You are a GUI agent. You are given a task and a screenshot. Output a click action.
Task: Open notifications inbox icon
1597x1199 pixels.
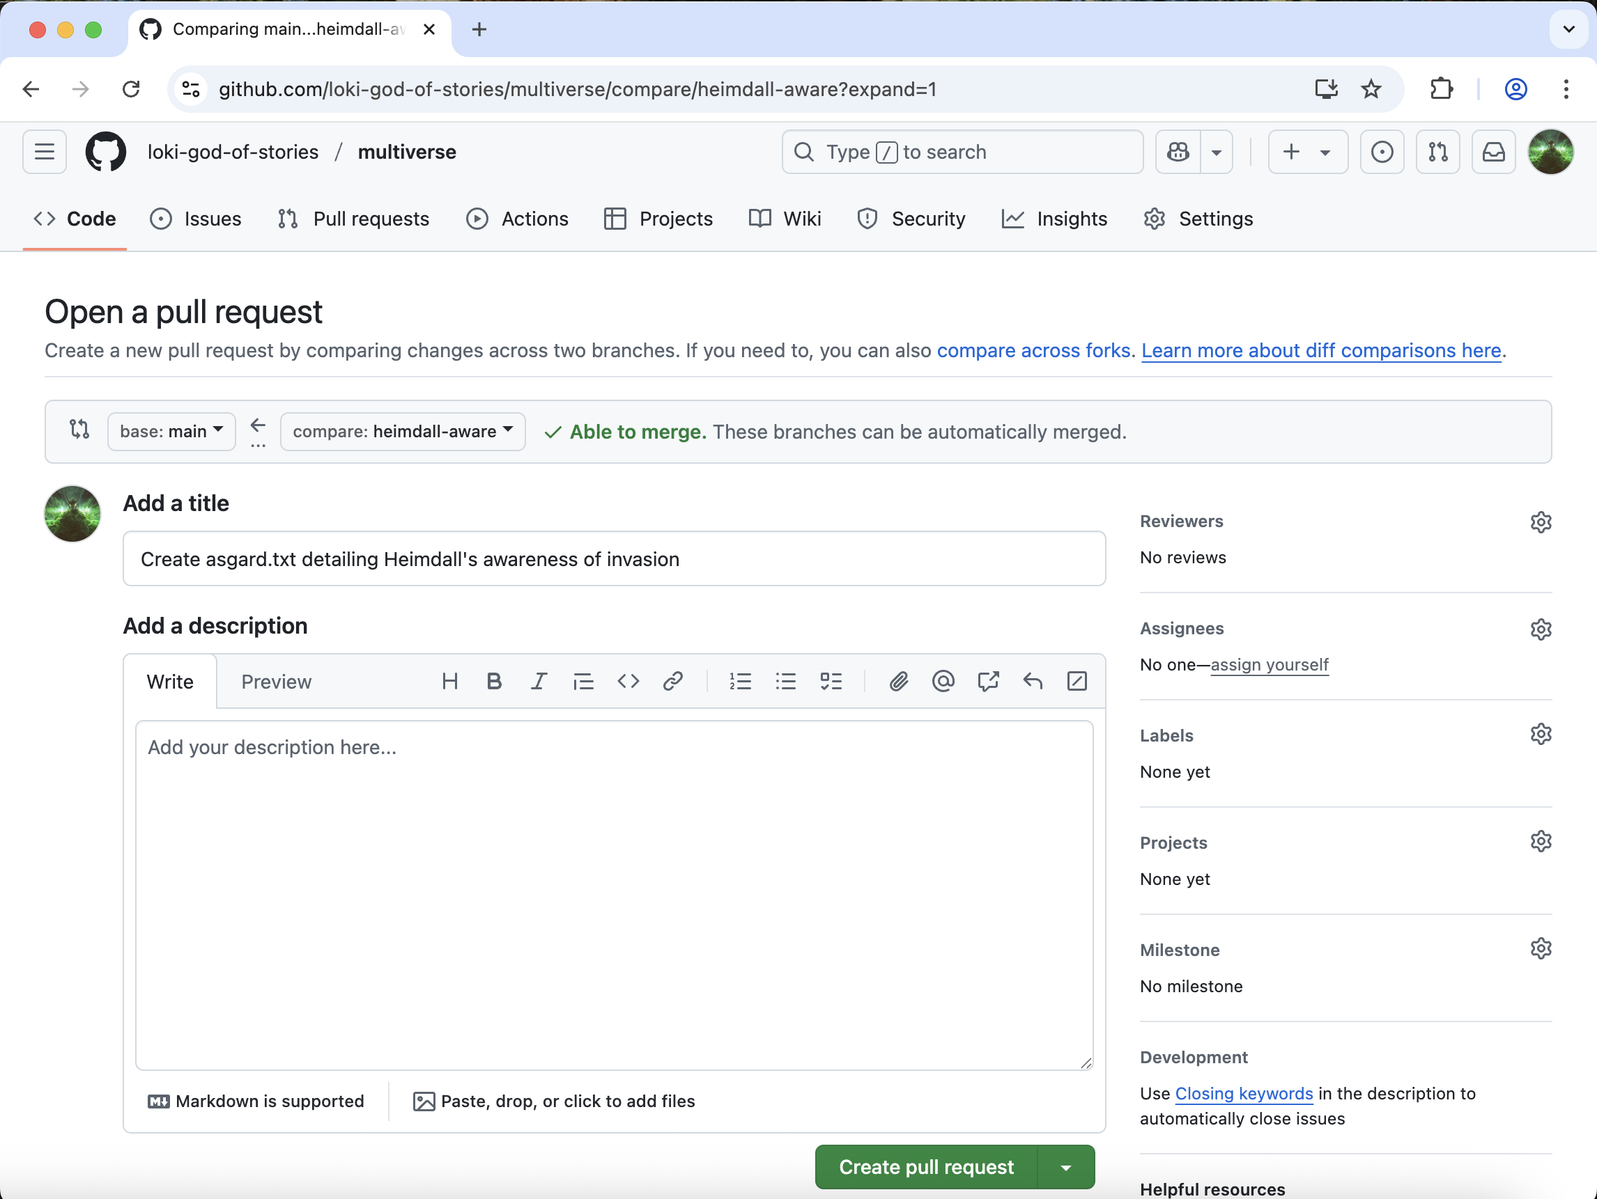point(1493,152)
